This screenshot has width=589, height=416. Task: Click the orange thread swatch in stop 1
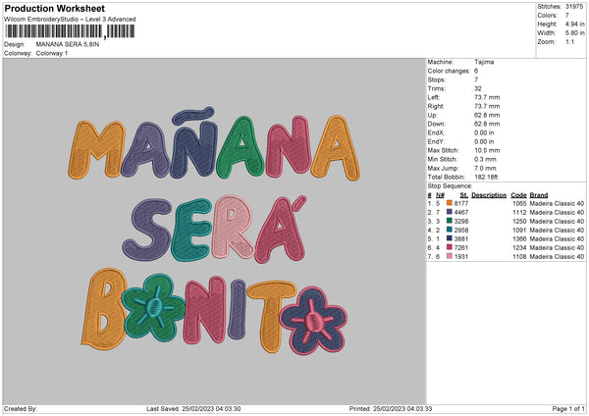[451, 201]
